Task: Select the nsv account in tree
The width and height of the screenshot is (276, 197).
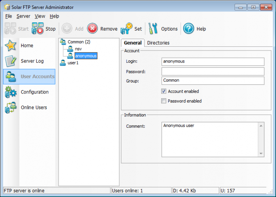Action: pos(78,49)
